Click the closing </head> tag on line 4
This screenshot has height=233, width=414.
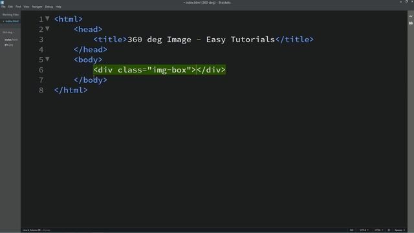(91, 50)
